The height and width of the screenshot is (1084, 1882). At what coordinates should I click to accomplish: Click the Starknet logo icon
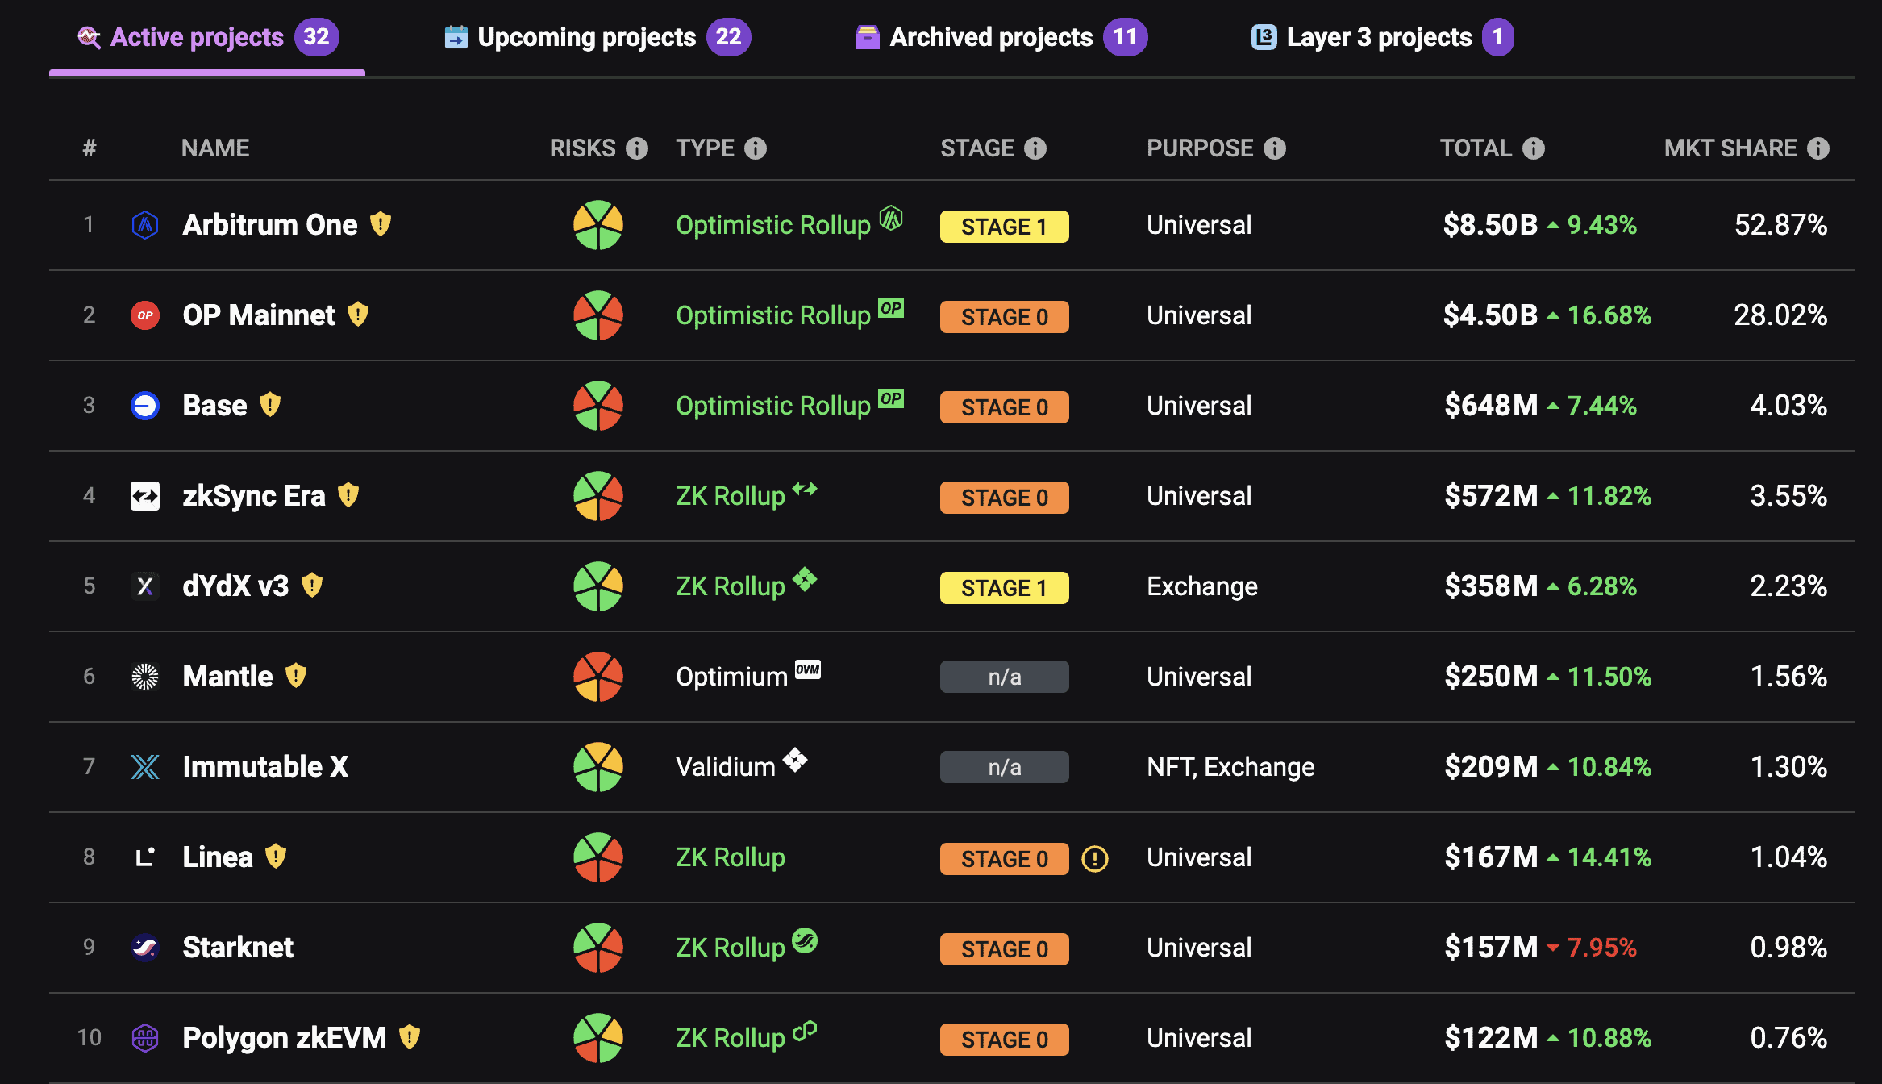point(145,948)
